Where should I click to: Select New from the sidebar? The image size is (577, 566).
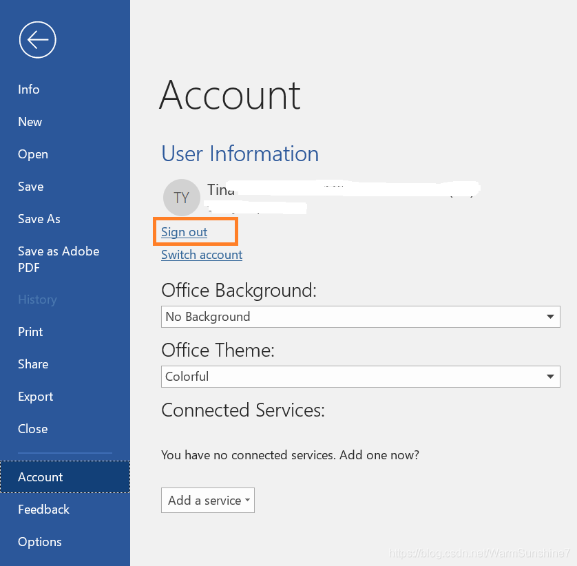(30, 122)
